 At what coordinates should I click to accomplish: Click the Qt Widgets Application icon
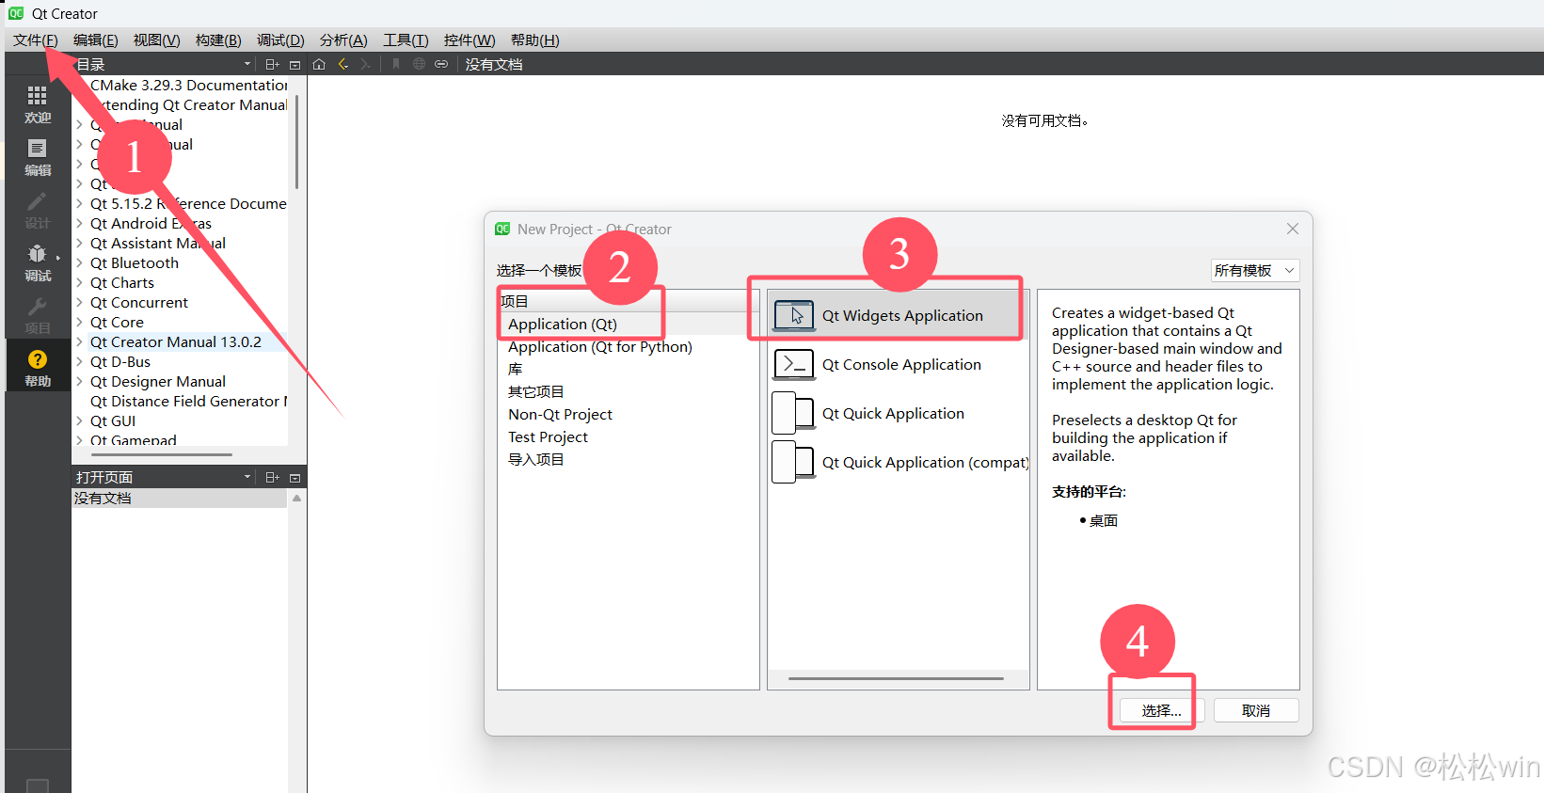pos(794,315)
